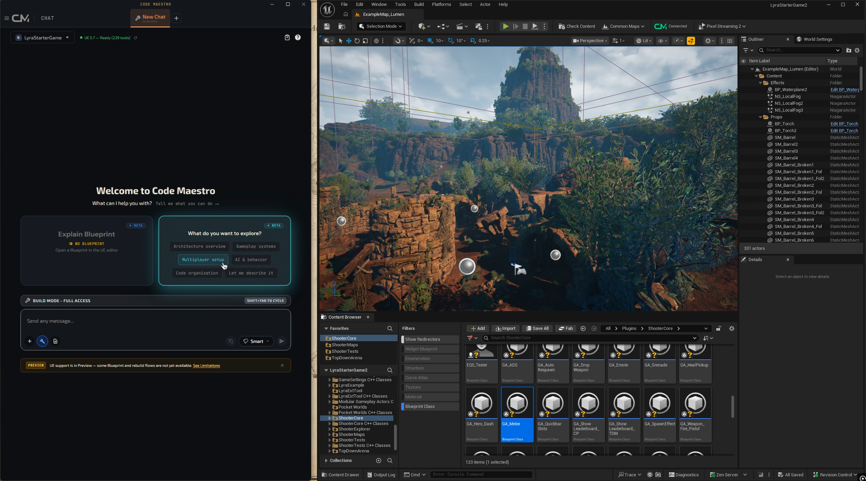866x481 pixels.
Task: Open the Outliner settings gear
Action: click(857, 50)
